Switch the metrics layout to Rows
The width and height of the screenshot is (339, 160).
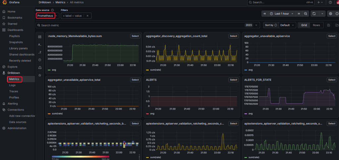pyautogui.click(x=316, y=25)
